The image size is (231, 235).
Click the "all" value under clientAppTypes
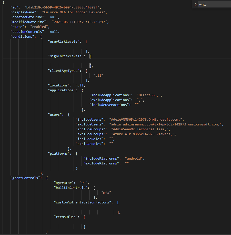[x=98, y=75]
